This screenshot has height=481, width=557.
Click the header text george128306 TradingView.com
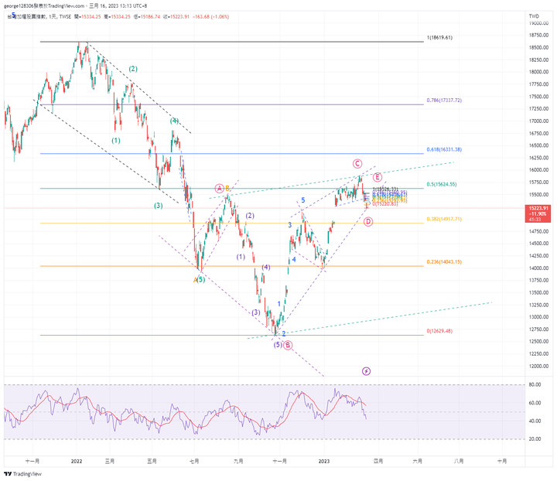tap(44, 5)
